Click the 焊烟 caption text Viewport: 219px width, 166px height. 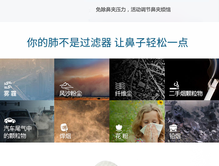click(x=65, y=136)
